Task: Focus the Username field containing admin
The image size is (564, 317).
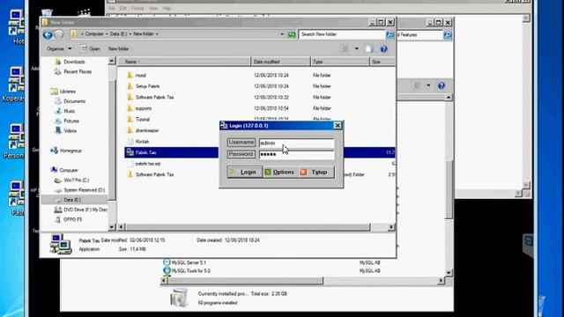Action: [296, 143]
